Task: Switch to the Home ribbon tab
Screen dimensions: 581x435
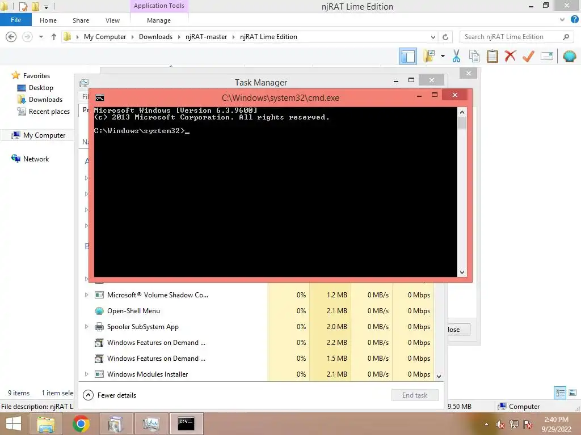Action: (x=48, y=20)
